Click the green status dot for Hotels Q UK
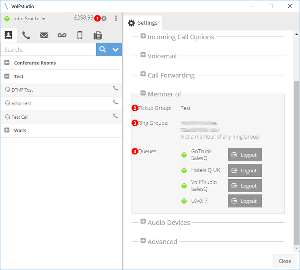This screenshot has height=270, width=300. coord(184,170)
